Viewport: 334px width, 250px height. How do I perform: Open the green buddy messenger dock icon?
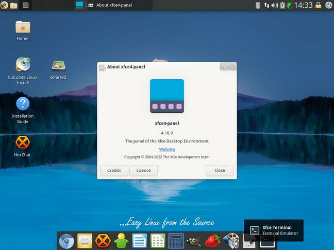point(121,241)
